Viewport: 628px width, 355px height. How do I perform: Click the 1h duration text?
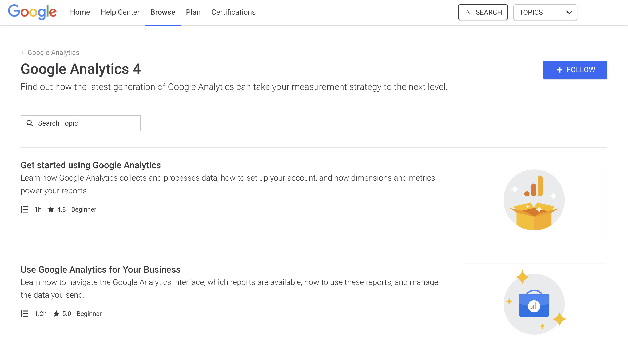[x=38, y=209]
